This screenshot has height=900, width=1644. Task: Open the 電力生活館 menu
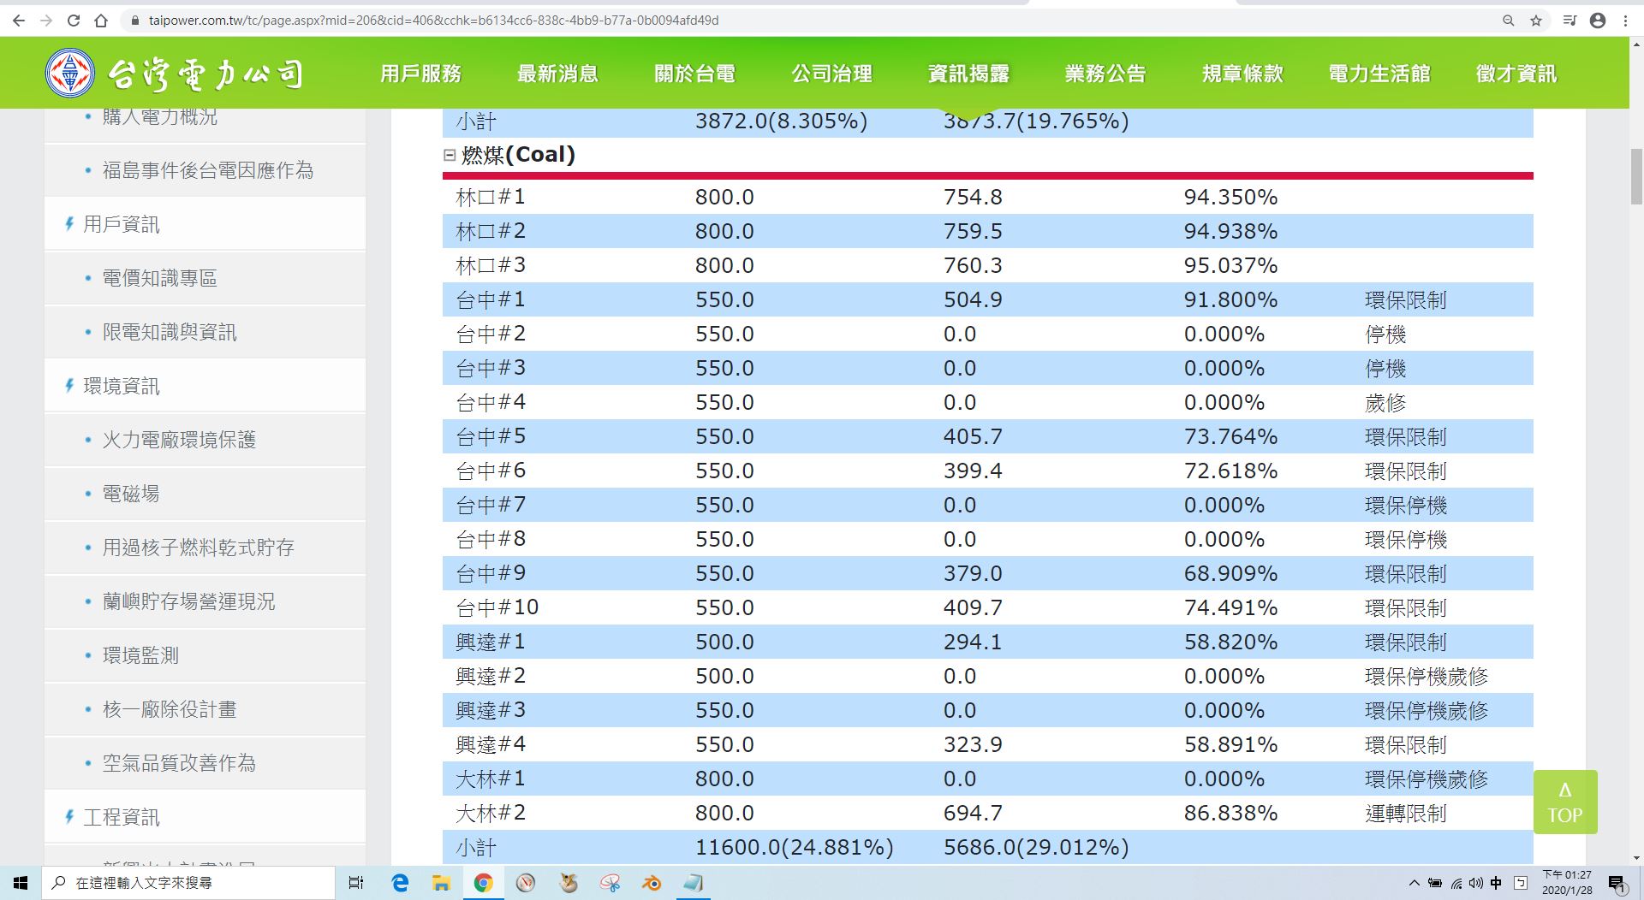(1379, 74)
